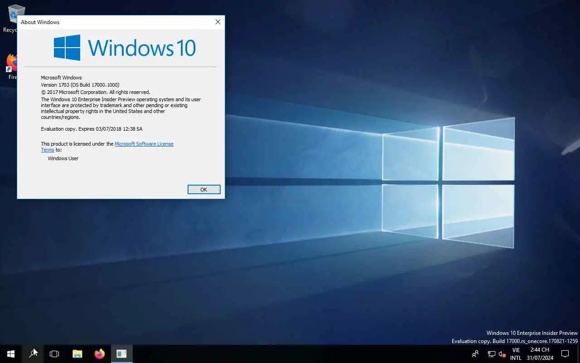Image resolution: width=580 pixels, height=363 pixels.
Task: Open the clock showing 2:44 CH
Action: click(x=540, y=354)
